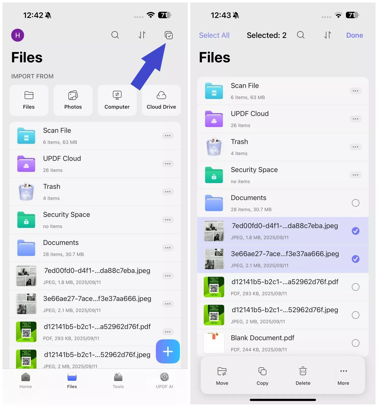
Task: Switch to the Tools tab
Action: tap(118, 381)
